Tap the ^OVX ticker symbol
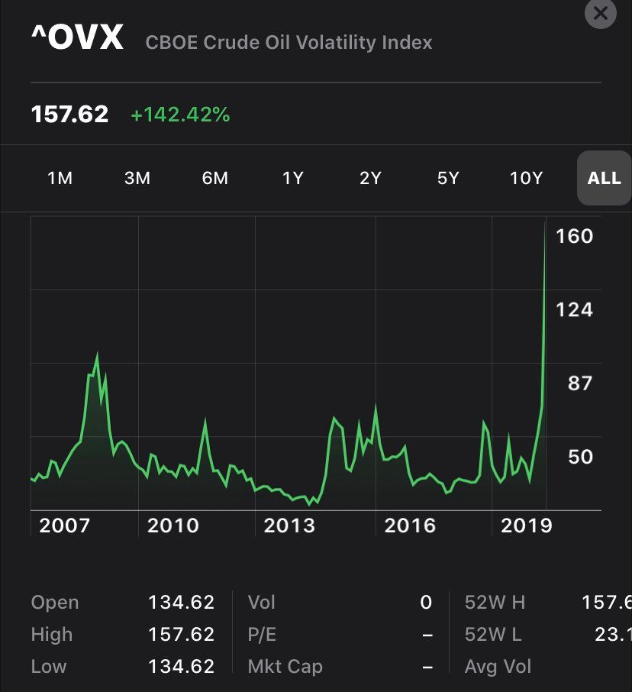This screenshot has width=632, height=692. pos(77,38)
